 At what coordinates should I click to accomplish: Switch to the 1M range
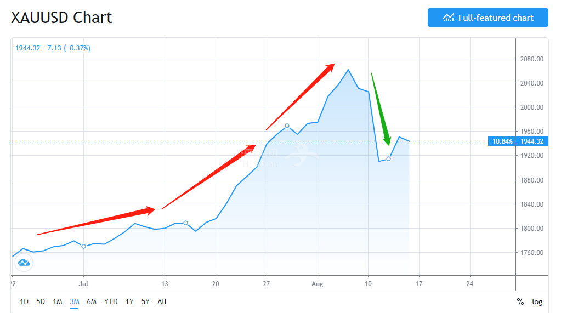pos(57,301)
